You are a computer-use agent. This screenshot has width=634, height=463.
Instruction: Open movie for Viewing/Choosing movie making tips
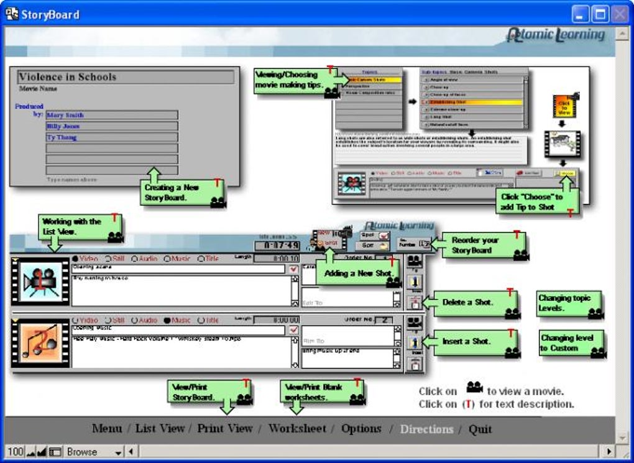332,93
